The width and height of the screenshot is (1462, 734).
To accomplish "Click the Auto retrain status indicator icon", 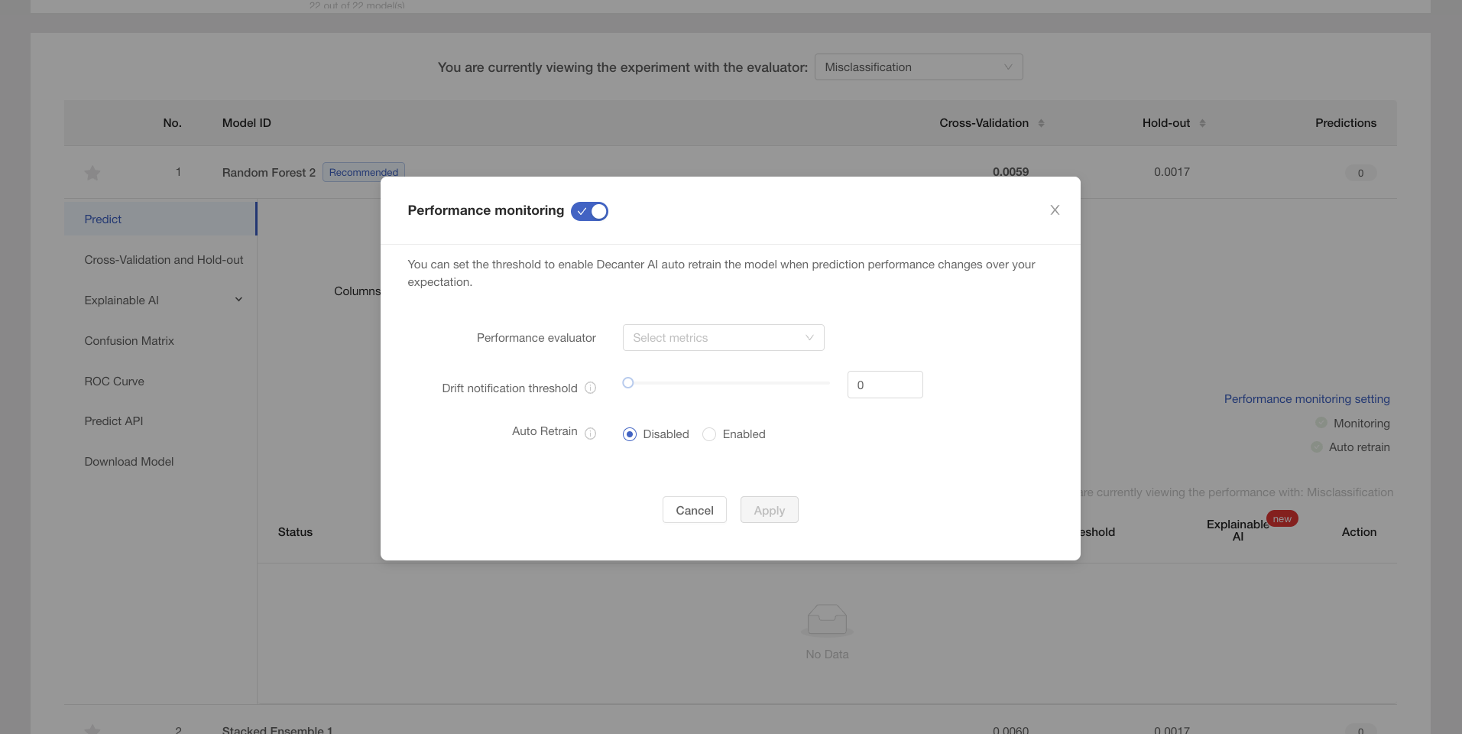I will tap(1317, 447).
